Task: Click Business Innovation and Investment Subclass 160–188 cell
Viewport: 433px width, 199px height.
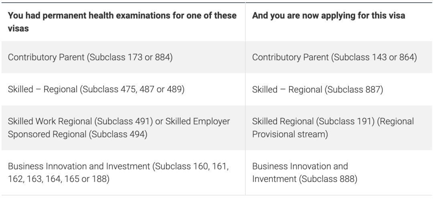Action: click(x=118, y=172)
